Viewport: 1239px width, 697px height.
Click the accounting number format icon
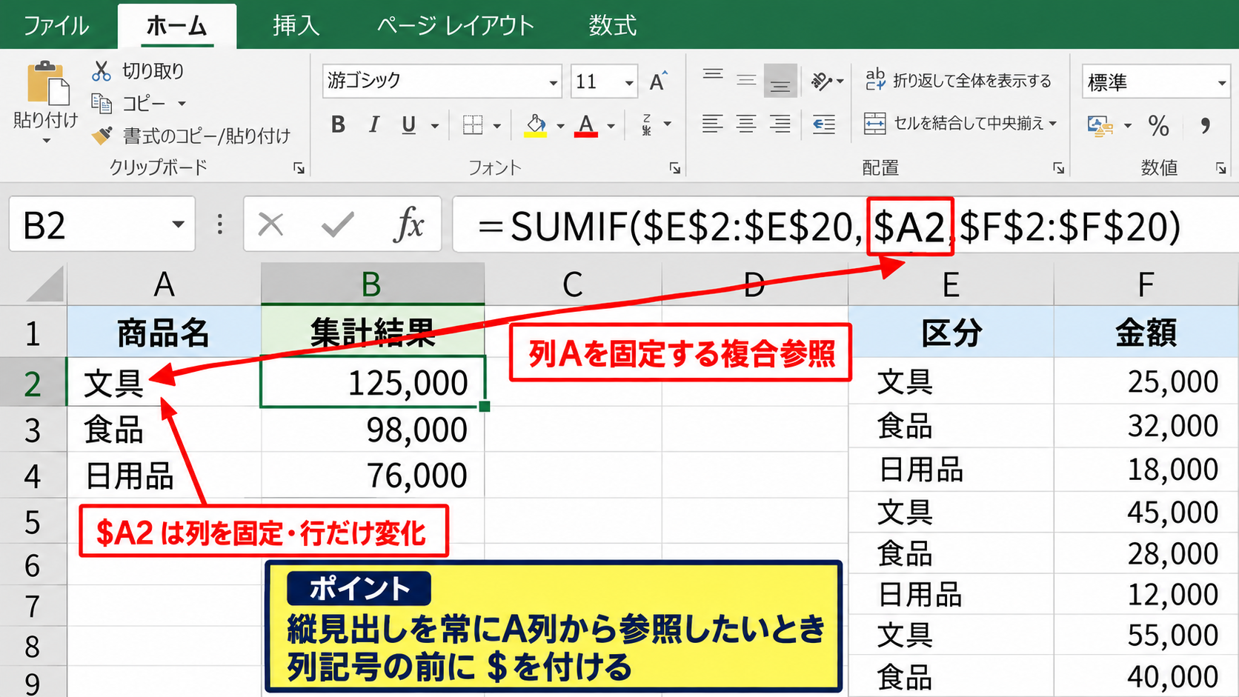click(1100, 125)
